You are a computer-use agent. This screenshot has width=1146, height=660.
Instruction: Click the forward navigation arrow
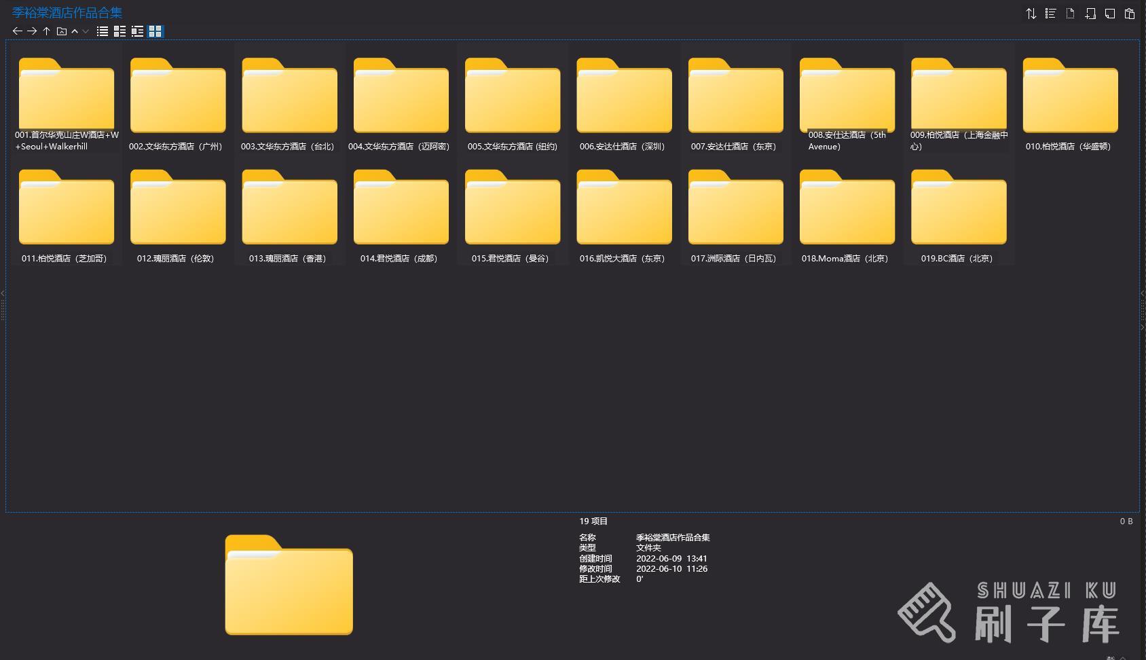[x=32, y=31]
